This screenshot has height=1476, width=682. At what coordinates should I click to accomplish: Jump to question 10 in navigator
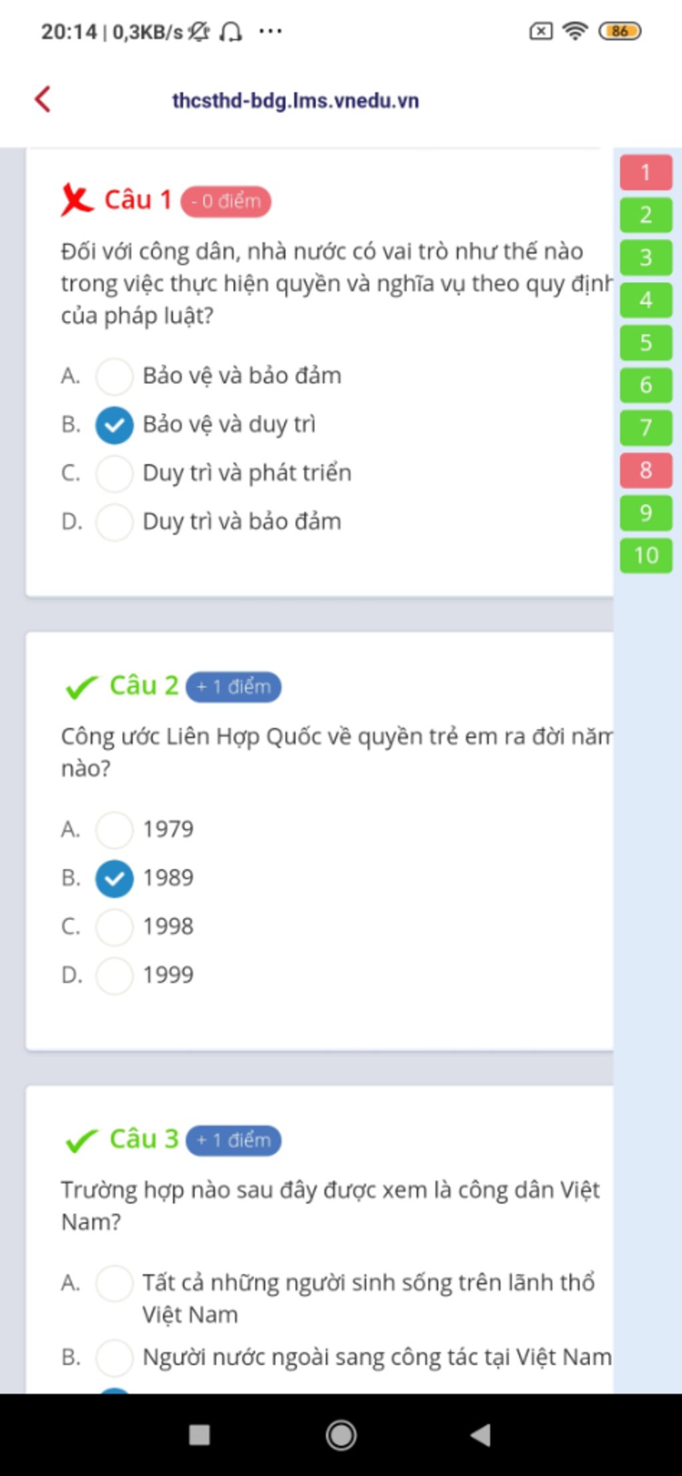pos(645,555)
